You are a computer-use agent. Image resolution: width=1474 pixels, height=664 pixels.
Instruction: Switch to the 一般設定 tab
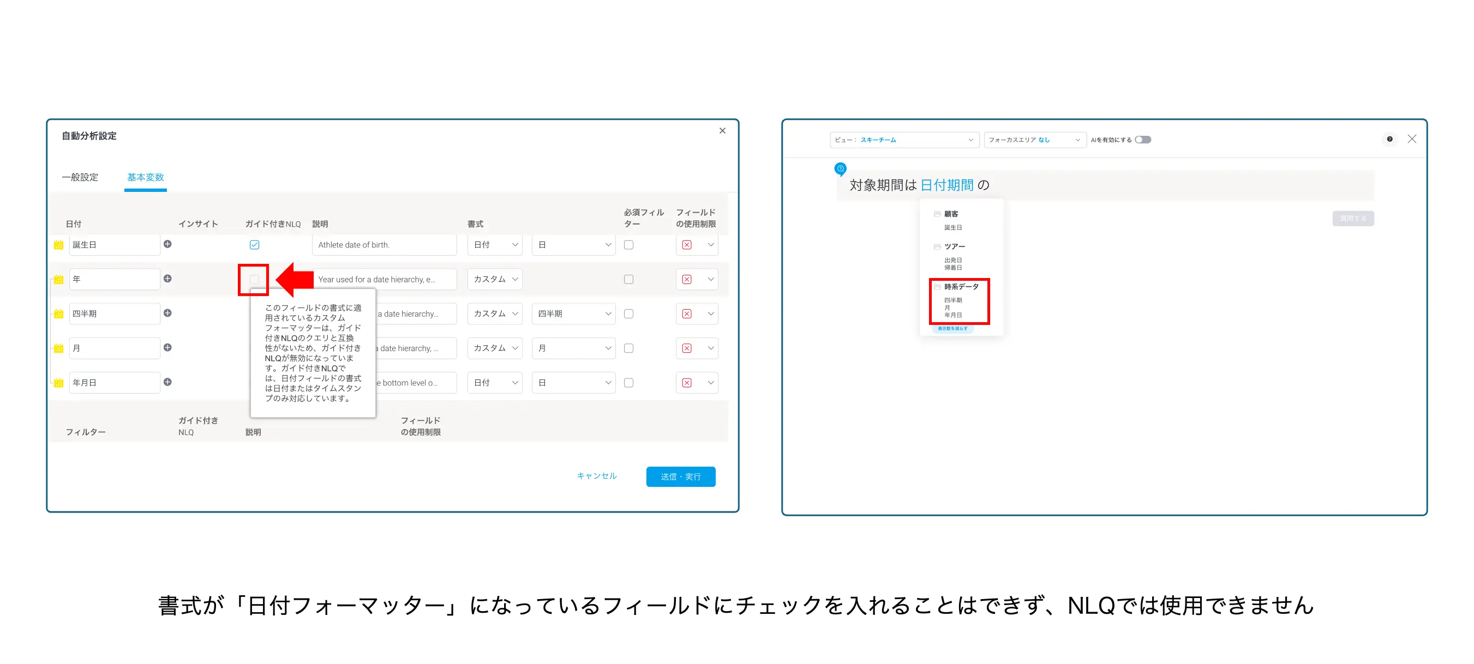tap(80, 177)
